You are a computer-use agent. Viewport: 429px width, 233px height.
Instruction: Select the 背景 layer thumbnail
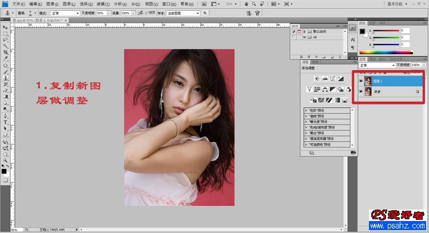367,91
